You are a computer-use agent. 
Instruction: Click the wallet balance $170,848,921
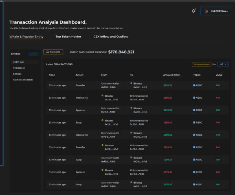(121, 52)
